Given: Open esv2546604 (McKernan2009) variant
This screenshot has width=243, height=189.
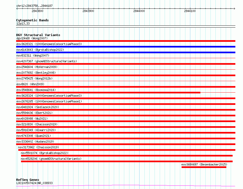Looking at the screenshot, I should 37,67.
